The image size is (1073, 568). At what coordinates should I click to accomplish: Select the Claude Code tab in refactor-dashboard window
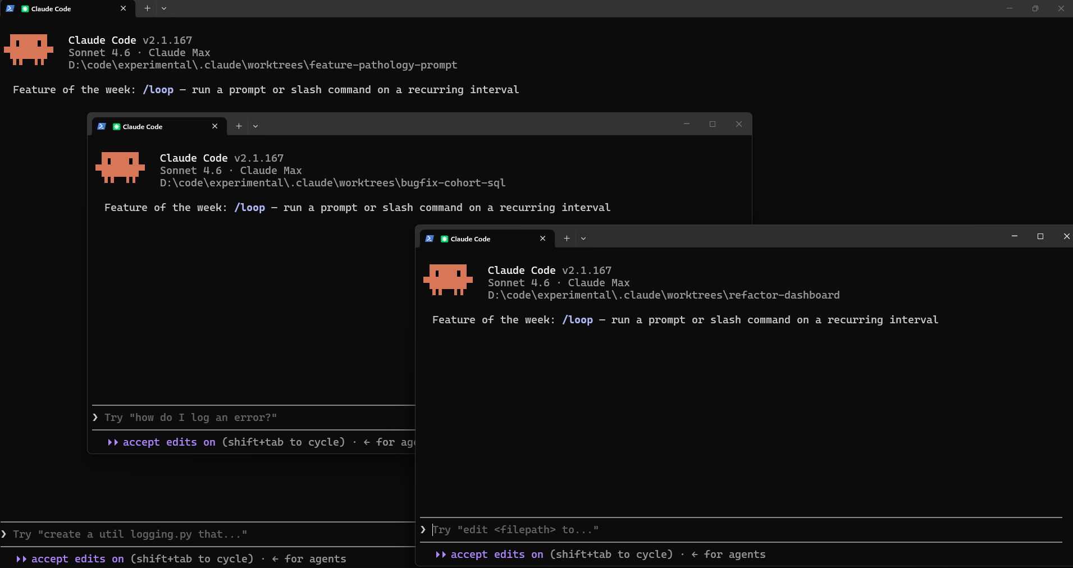[487, 239]
